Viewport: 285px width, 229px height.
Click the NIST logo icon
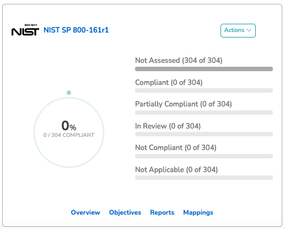[25, 30]
